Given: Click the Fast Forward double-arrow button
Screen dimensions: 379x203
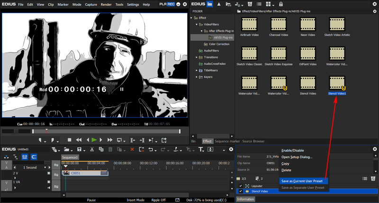Looking at the screenshot, I should click(110, 140).
